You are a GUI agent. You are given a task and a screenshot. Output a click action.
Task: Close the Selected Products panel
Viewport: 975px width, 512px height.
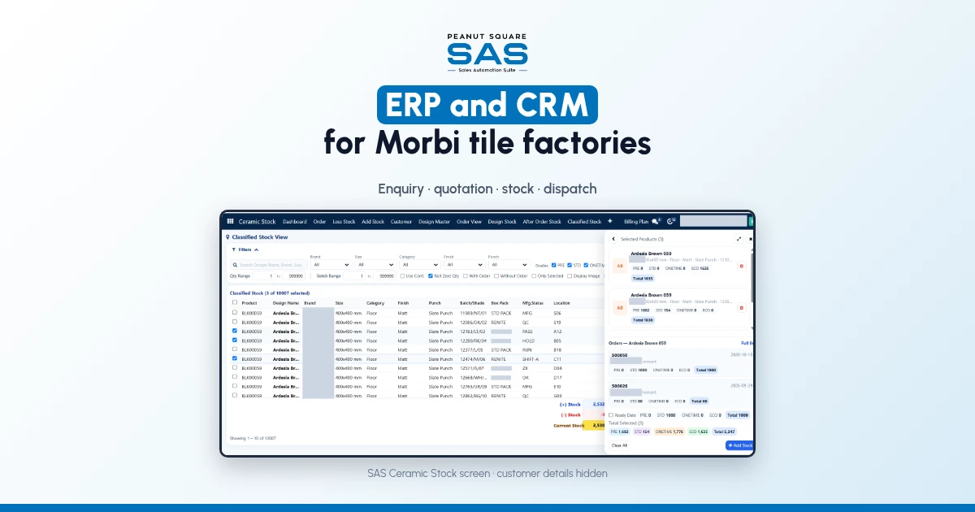(x=750, y=239)
